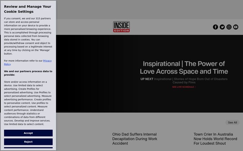The width and height of the screenshot is (243, 151).
Task: Click the 'We and our partners process data' text
Action: (28, 73)
